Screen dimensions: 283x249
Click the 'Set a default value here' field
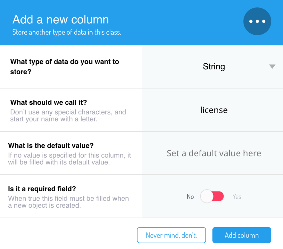point(213,153)
